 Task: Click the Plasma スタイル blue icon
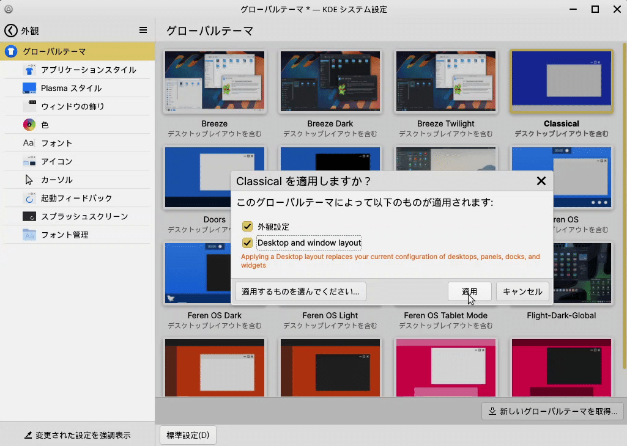click(29, 88)
